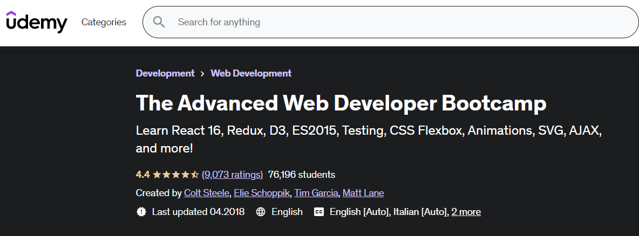Open the Development breadcrumb link

click(x=165, y=73)
